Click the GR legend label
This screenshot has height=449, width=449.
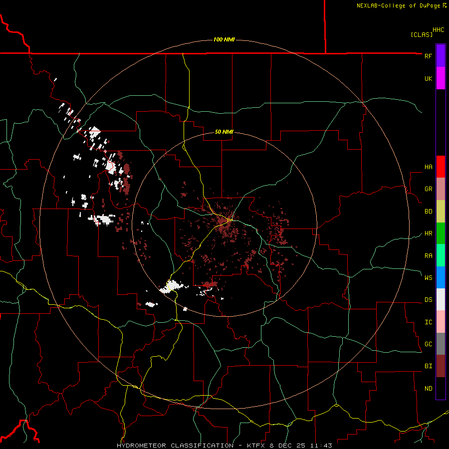pyautogui.click(x=428, y=189)
